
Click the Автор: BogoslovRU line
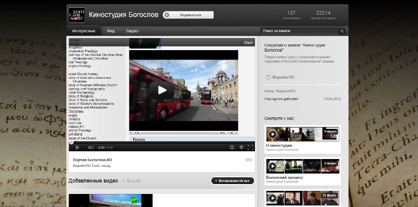(280, 91)
